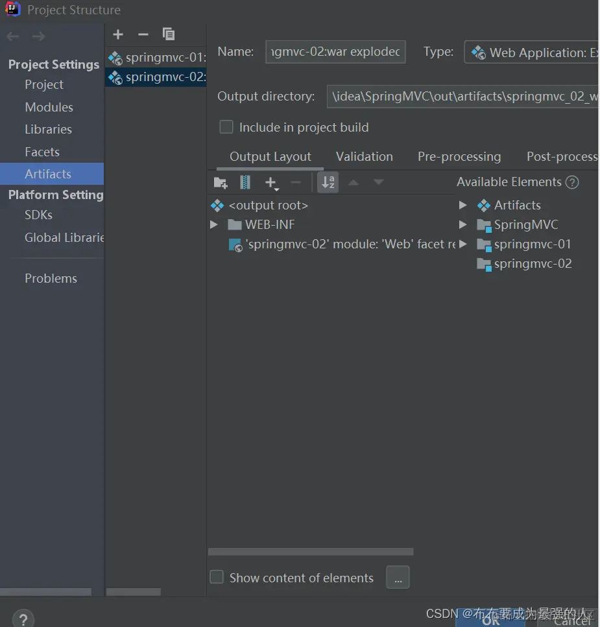Expand the Artifacts available element
The image size is (600, 627).
click(x=462, y=205)
